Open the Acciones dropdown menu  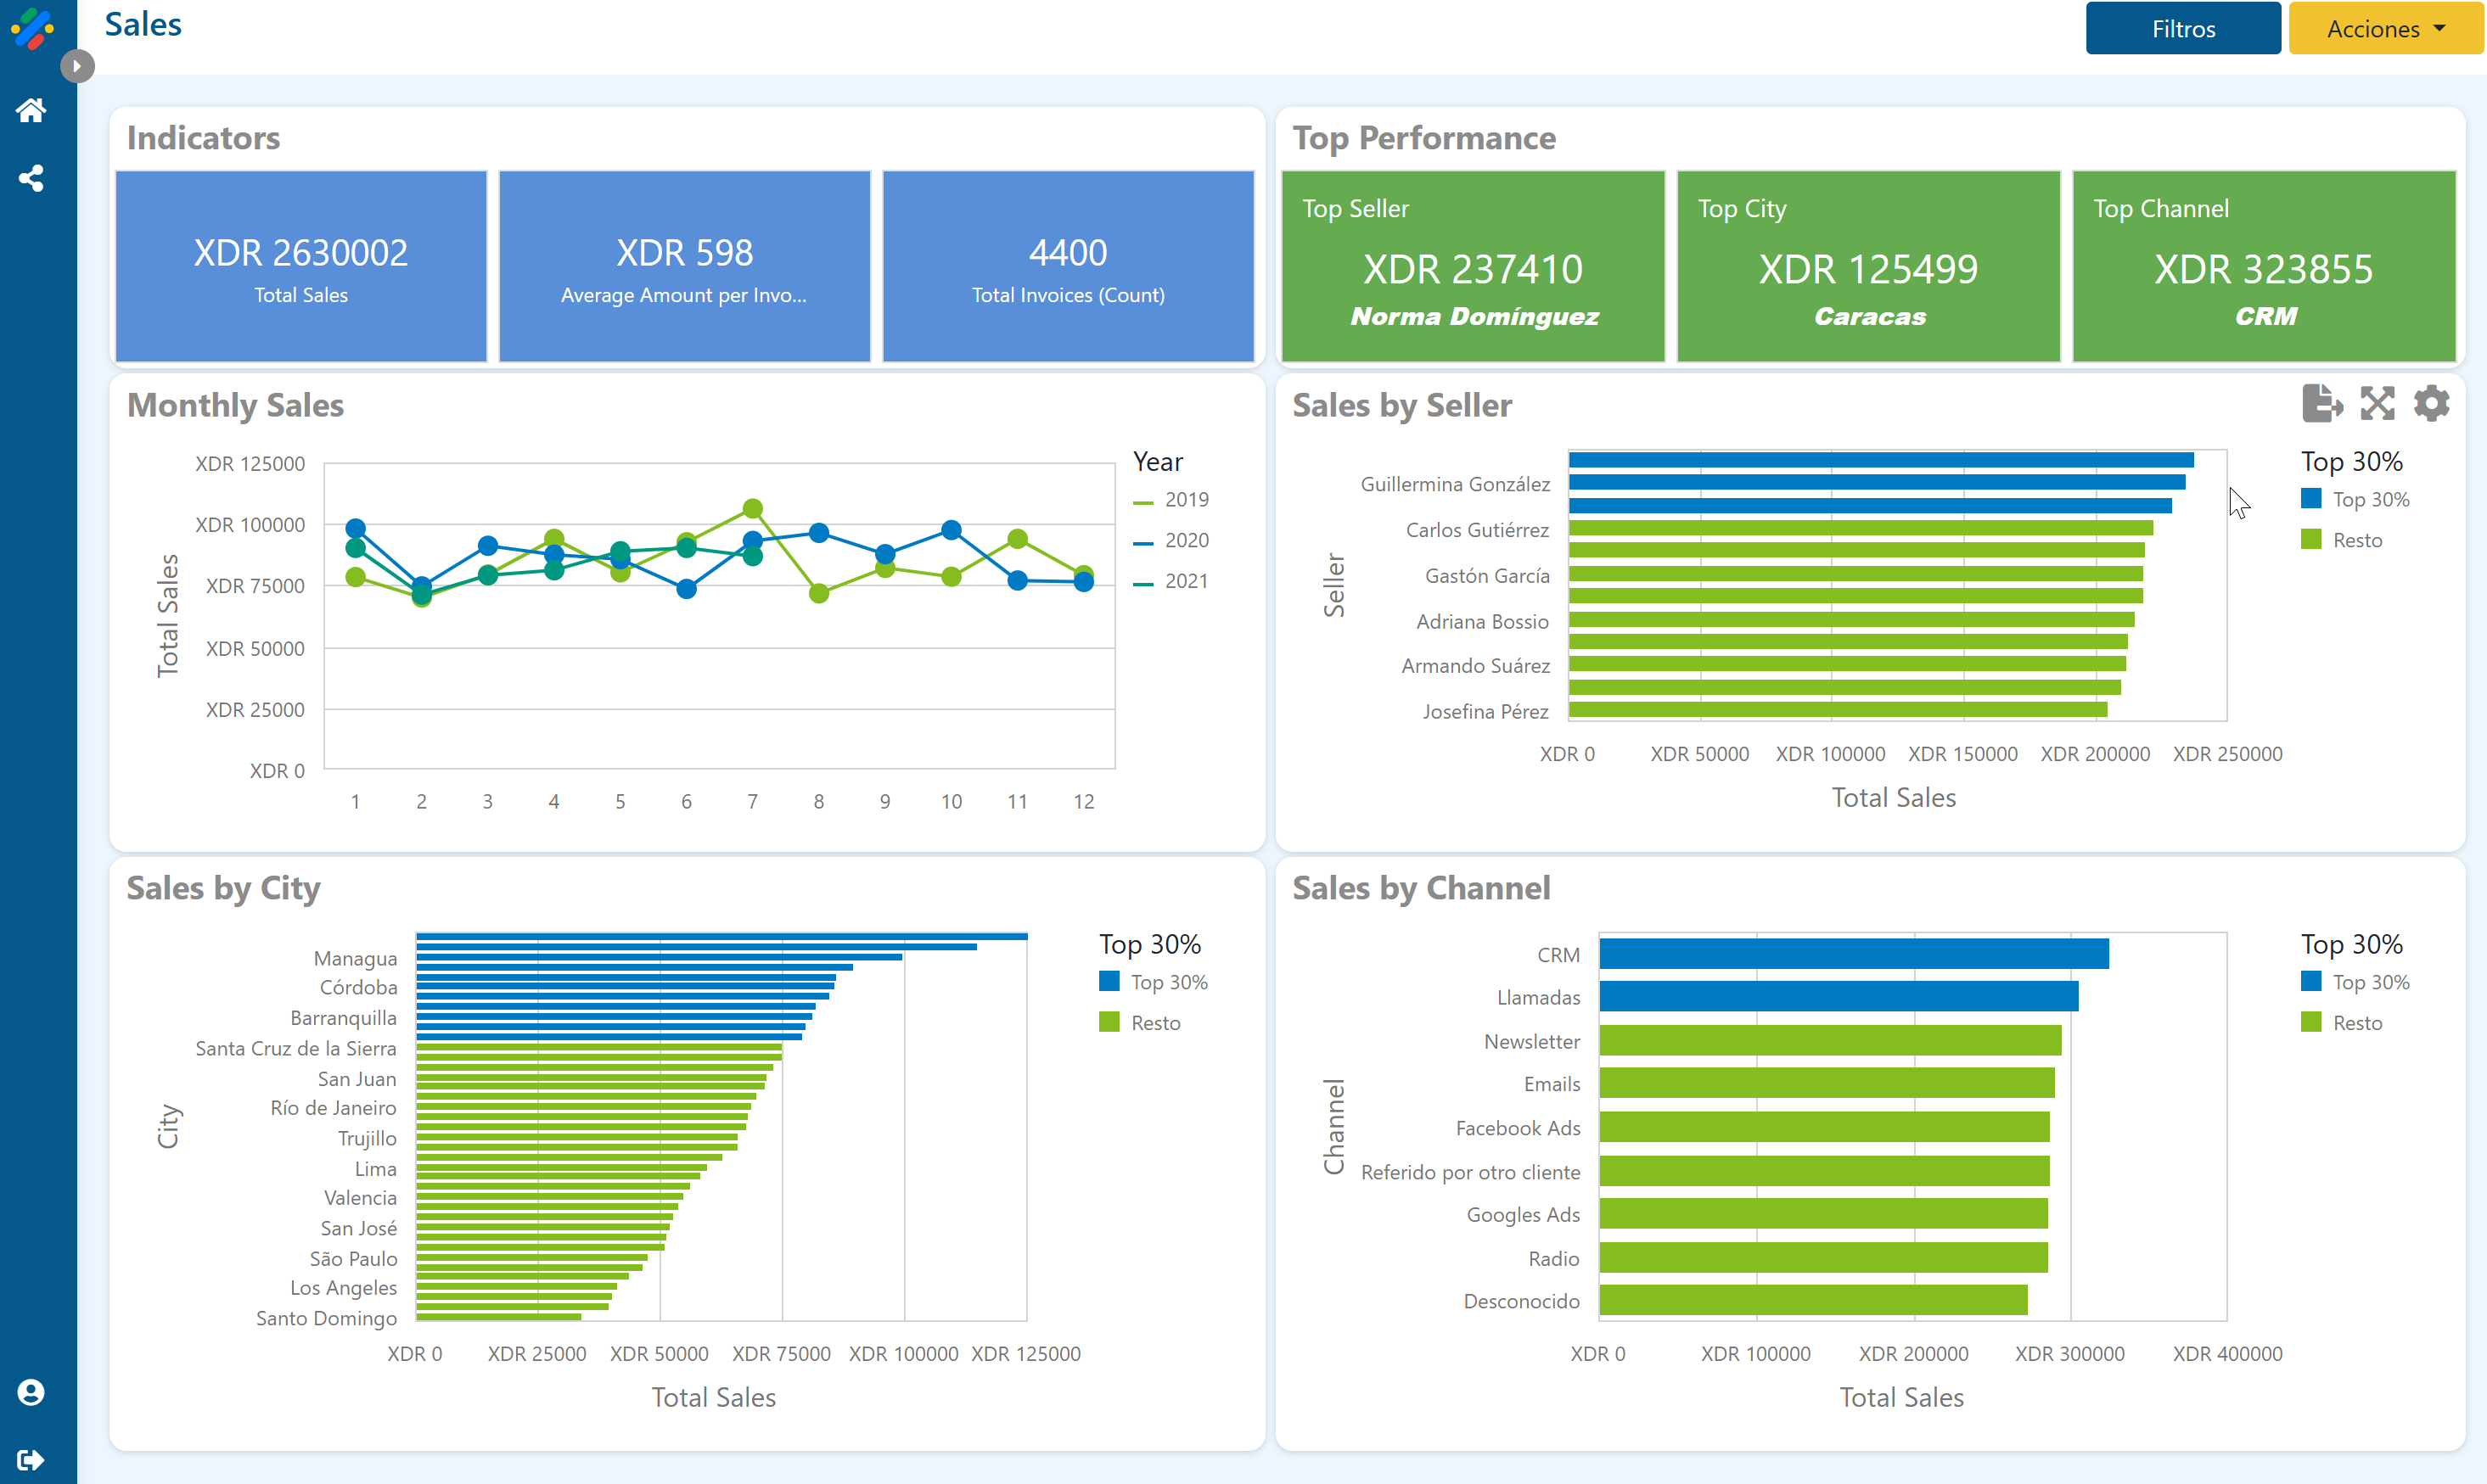pyautogui.click(x=2385, y=29)
